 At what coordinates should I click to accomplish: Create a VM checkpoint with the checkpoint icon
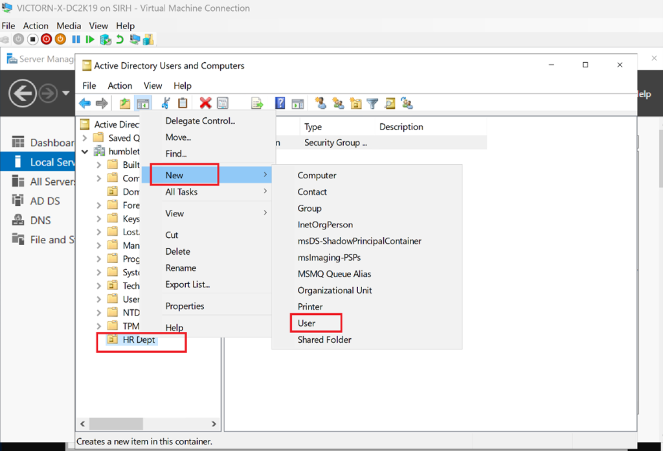pyautogui.click(x=106, y=40)
